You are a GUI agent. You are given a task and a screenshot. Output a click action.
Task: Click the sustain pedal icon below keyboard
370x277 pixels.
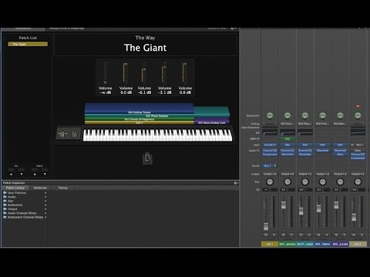(x=147, y=158)
